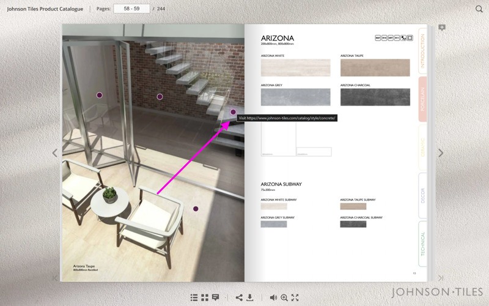Click the JOHNSON·TILES logo
Screen dimensions: 489x306
437,292
